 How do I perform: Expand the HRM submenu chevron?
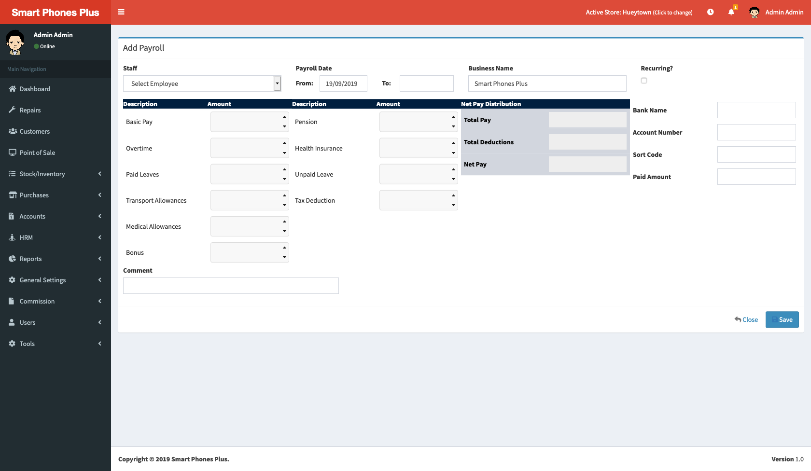[x=100, y=237]
